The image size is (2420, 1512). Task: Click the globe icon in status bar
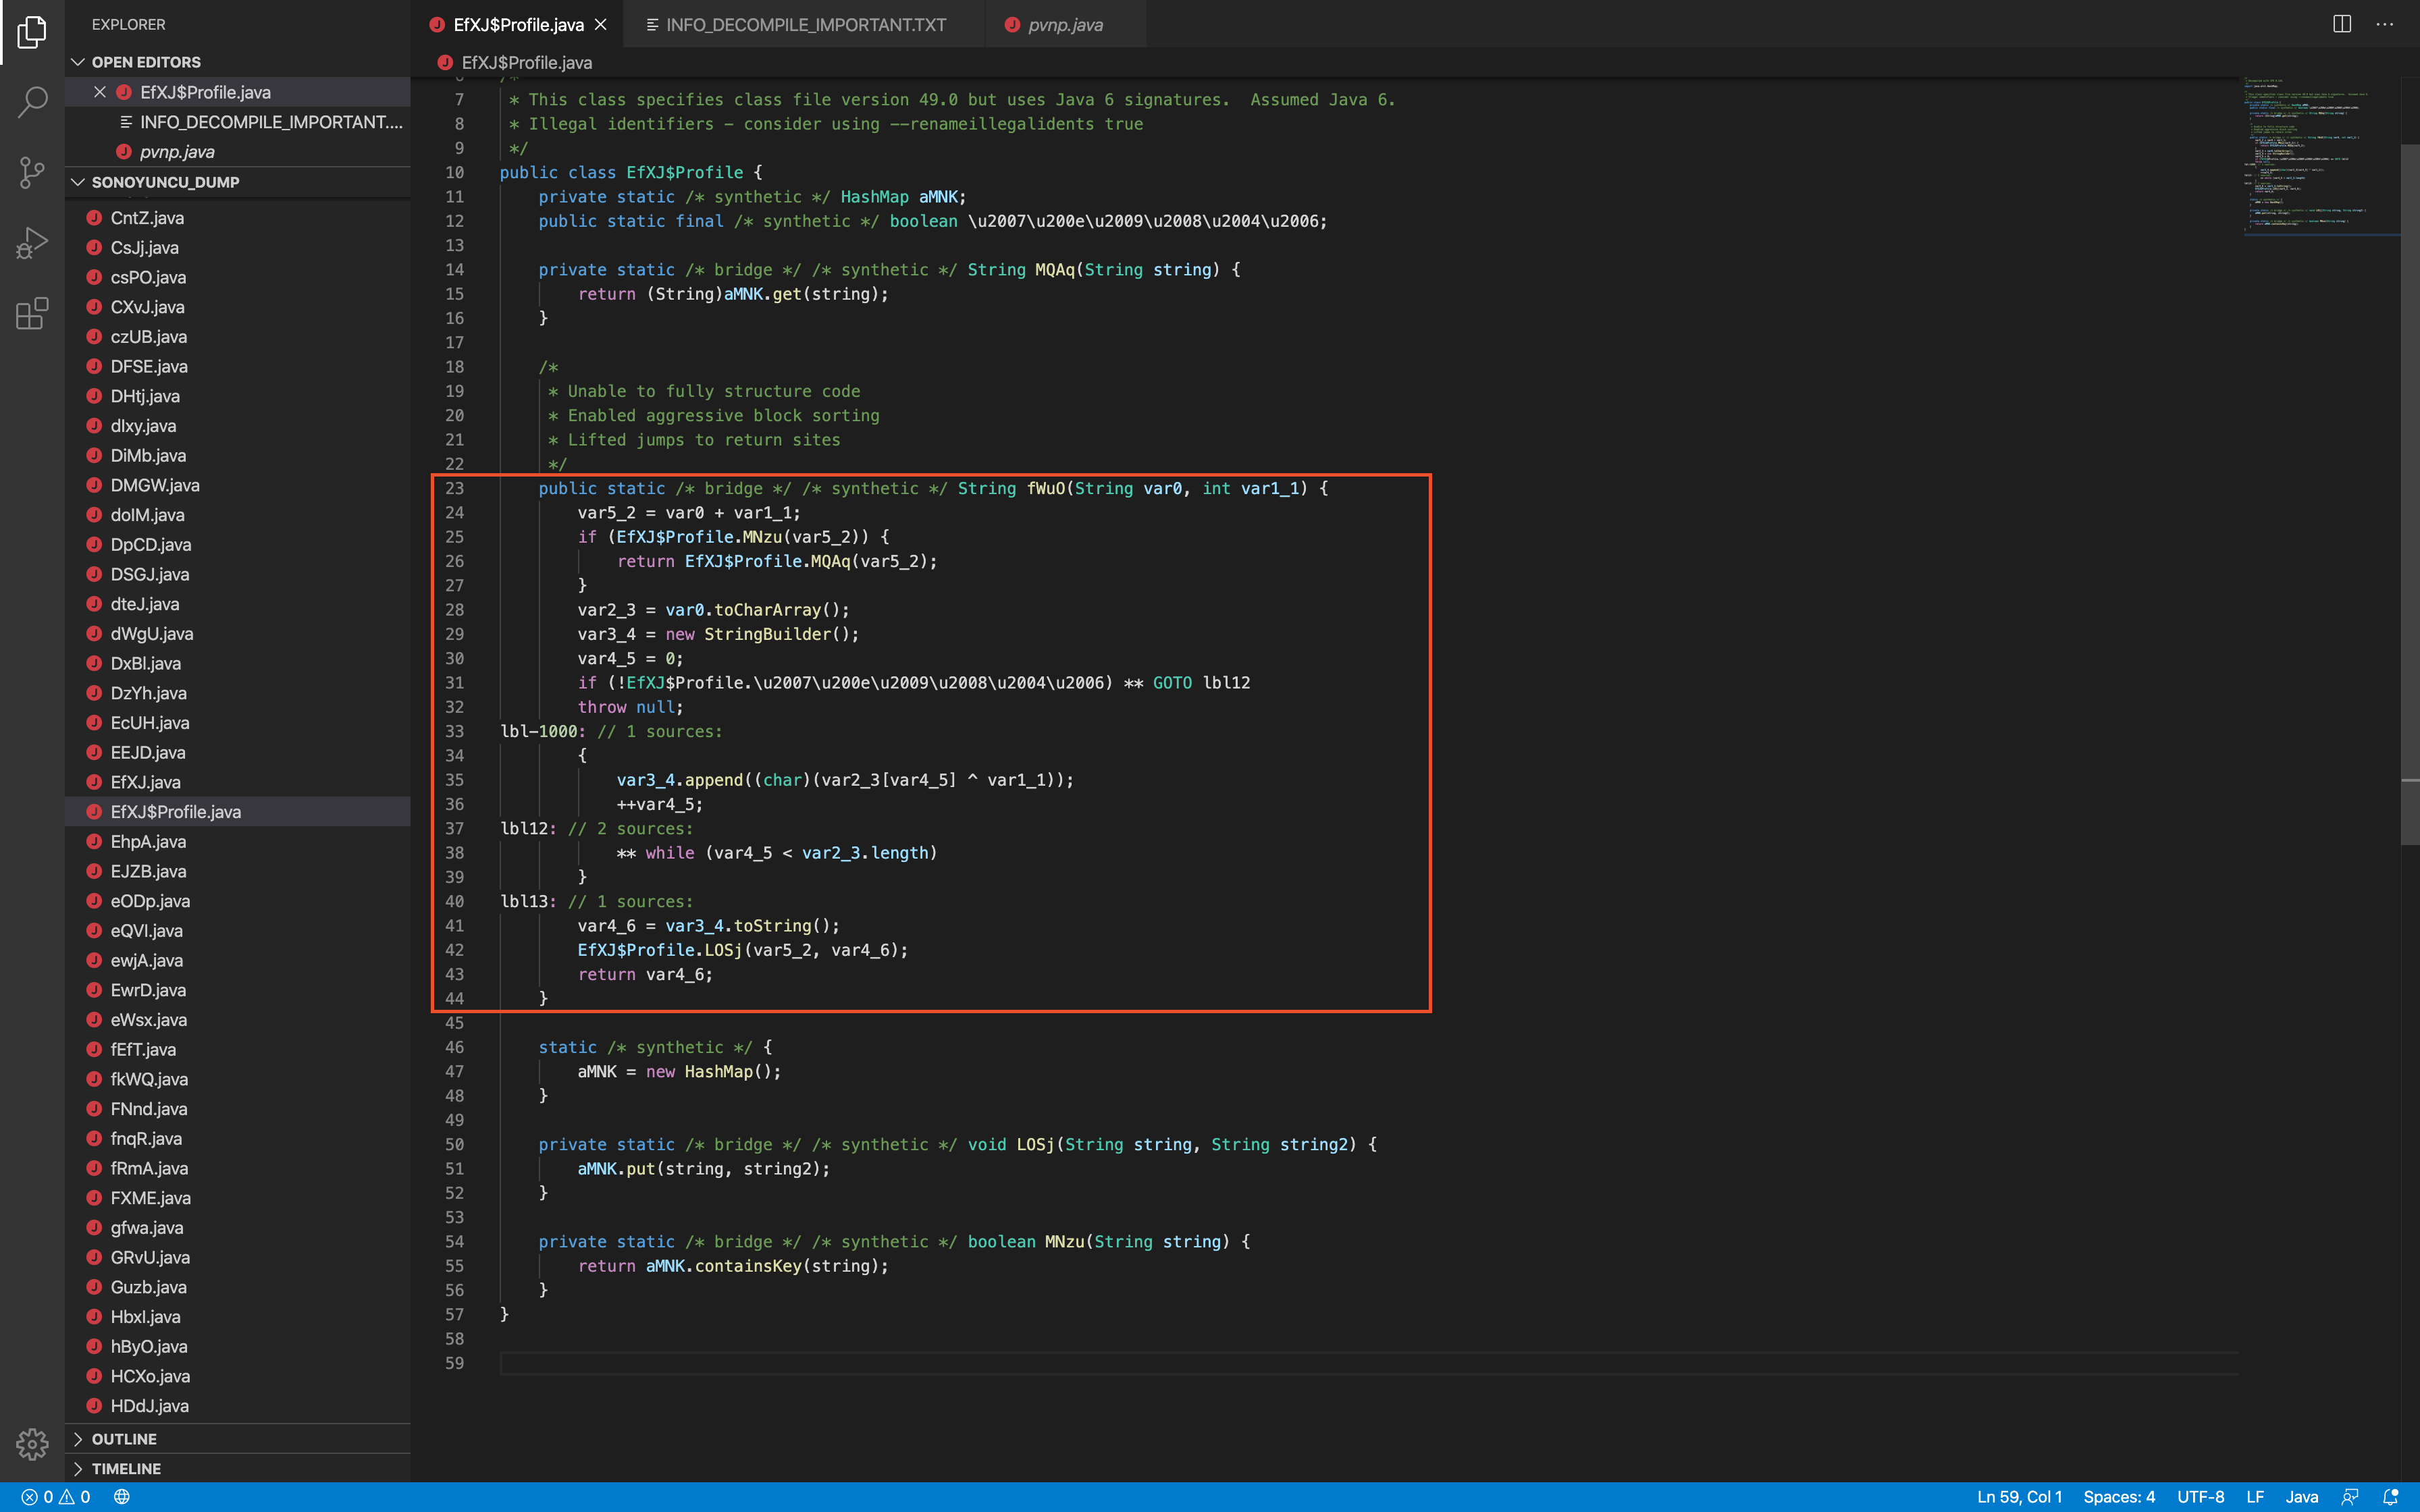coord(122,1497)
